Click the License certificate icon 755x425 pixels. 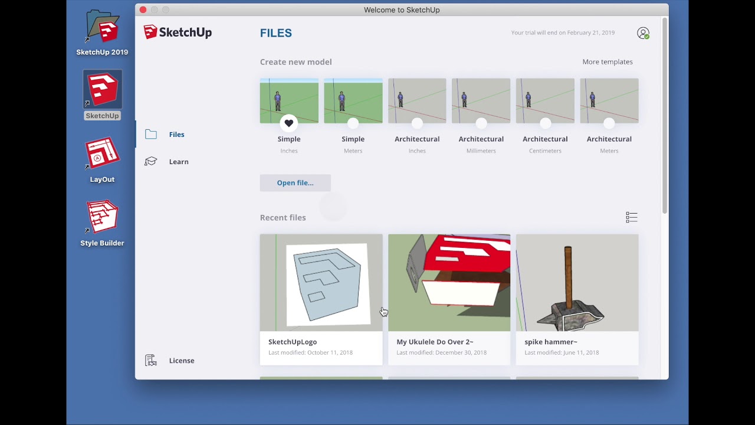click(151, 361)
